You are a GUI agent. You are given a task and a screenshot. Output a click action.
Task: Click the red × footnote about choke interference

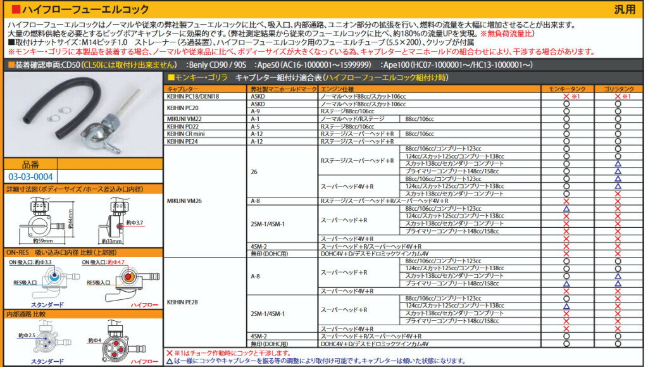(228, 353)
